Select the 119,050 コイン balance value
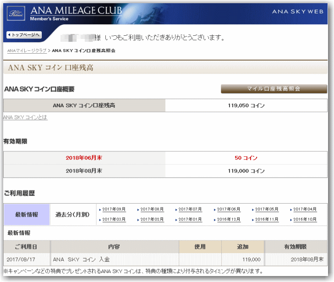 [x=246, y=105]
